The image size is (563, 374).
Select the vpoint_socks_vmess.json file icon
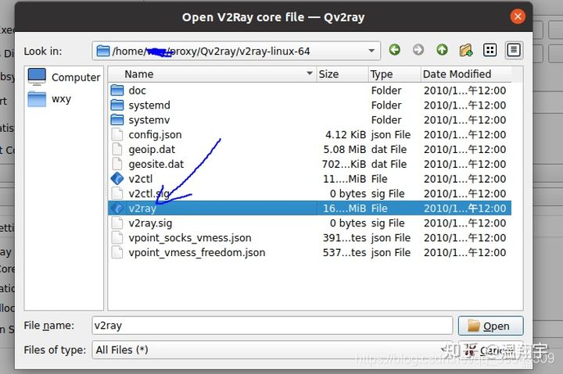(x=117, y=237)
